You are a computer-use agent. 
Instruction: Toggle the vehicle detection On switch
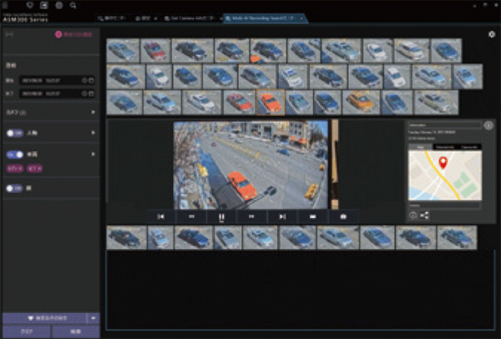[x=15, y=154]
